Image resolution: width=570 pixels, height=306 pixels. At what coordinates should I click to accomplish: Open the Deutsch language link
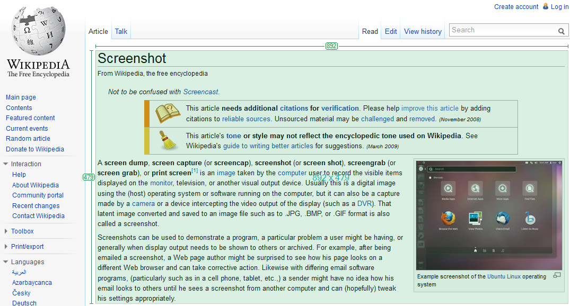pos(24,303)
